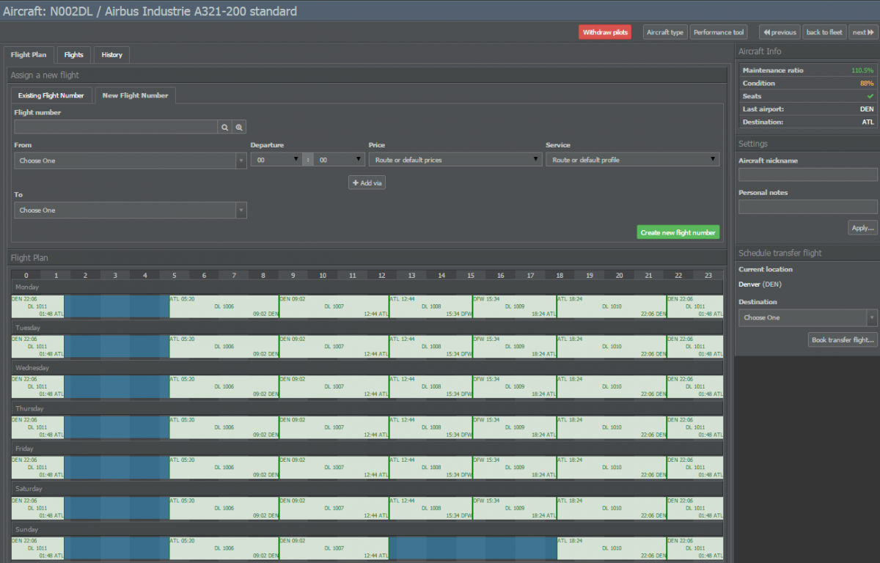Select Saturday's DL 1010 flight block
This screenshot has width=880, height=563.
[612, 508]
